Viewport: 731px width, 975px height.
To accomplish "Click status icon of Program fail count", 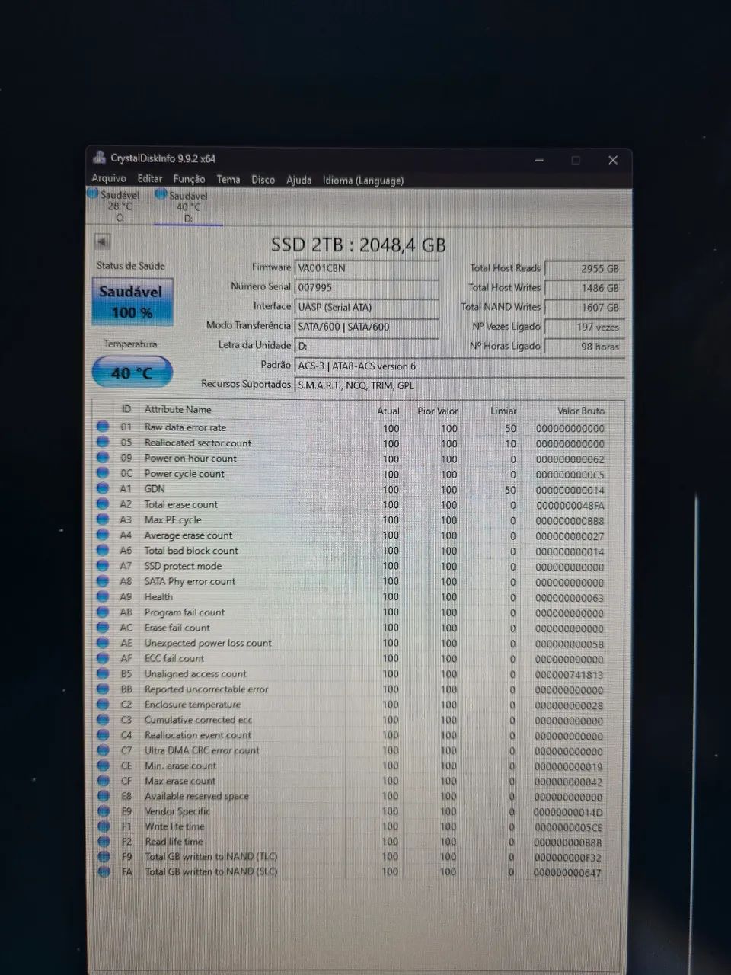I will click(103, 612).
